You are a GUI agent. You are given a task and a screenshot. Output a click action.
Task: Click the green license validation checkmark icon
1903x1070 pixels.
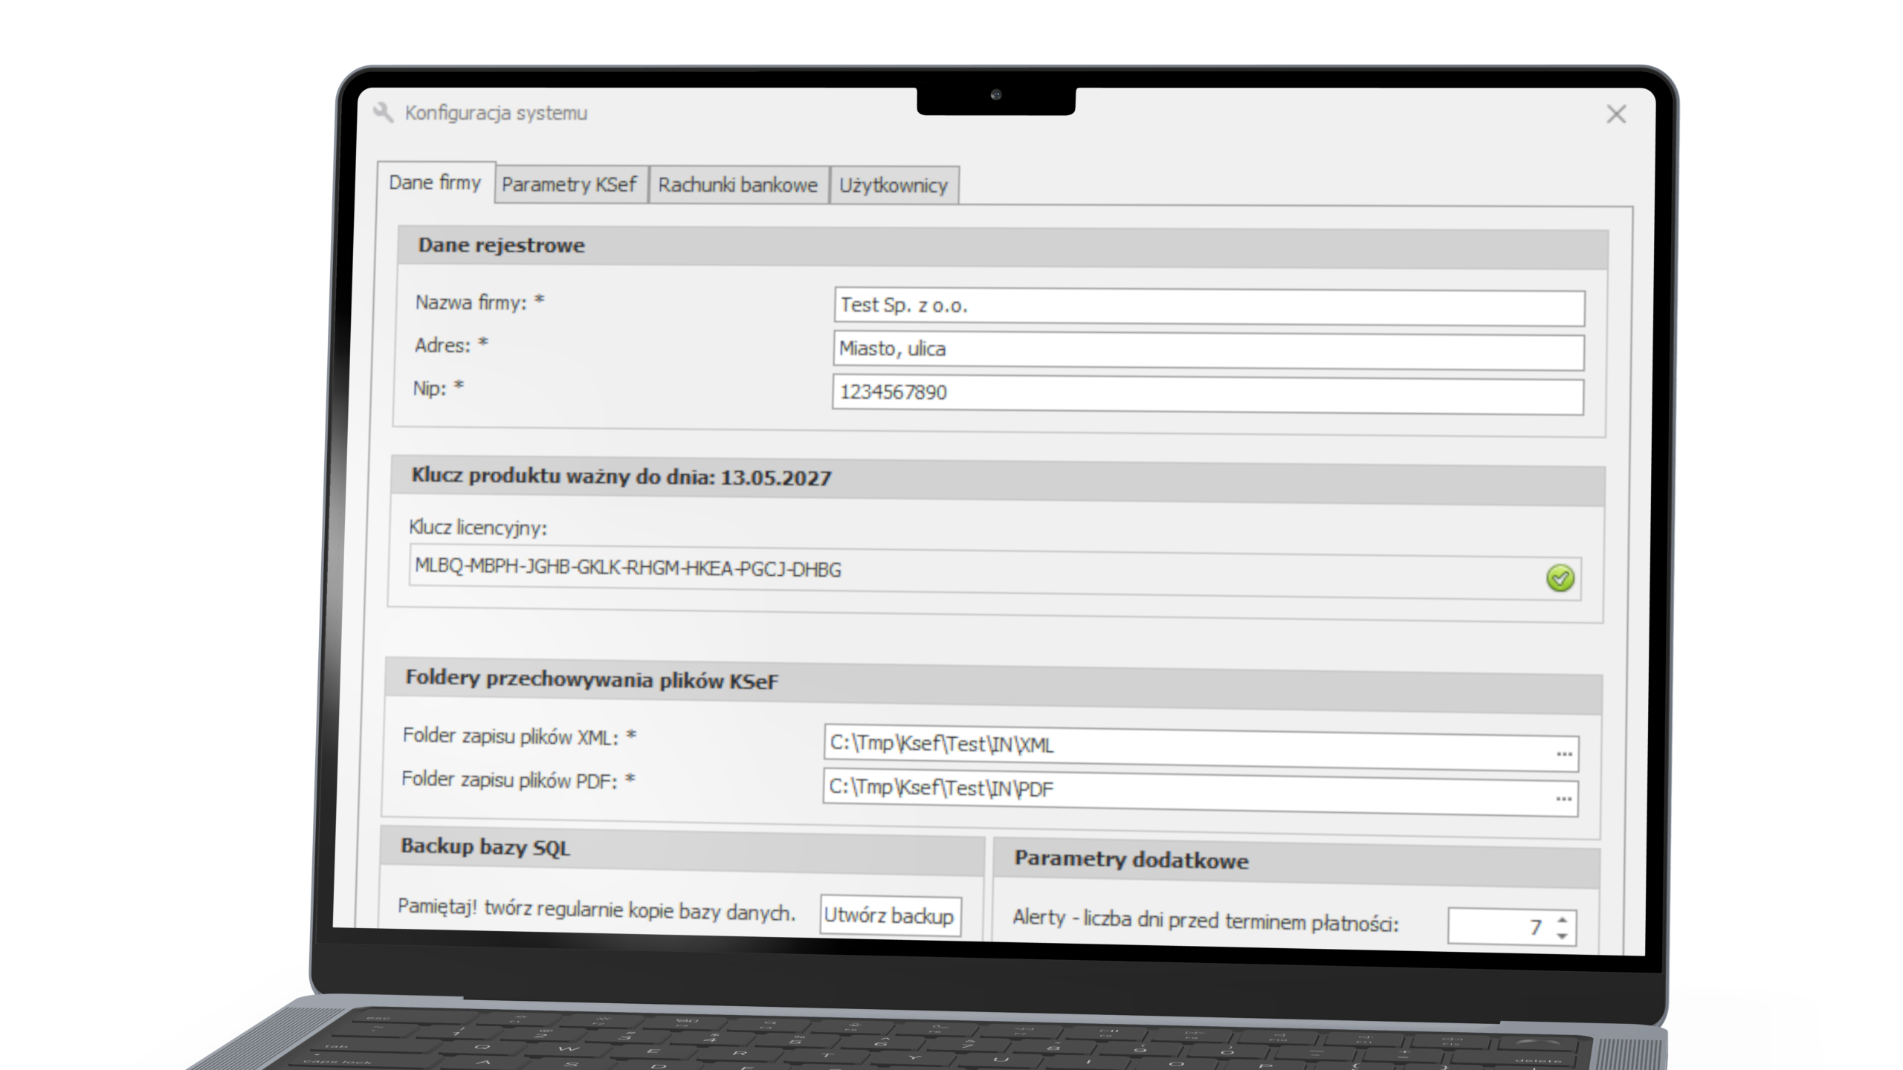1560,578
